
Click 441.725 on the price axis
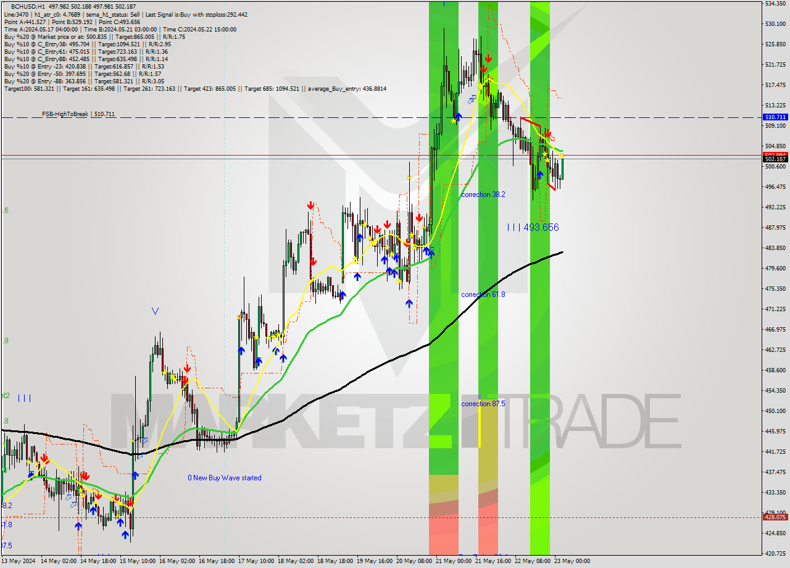(x=775, y=451)
